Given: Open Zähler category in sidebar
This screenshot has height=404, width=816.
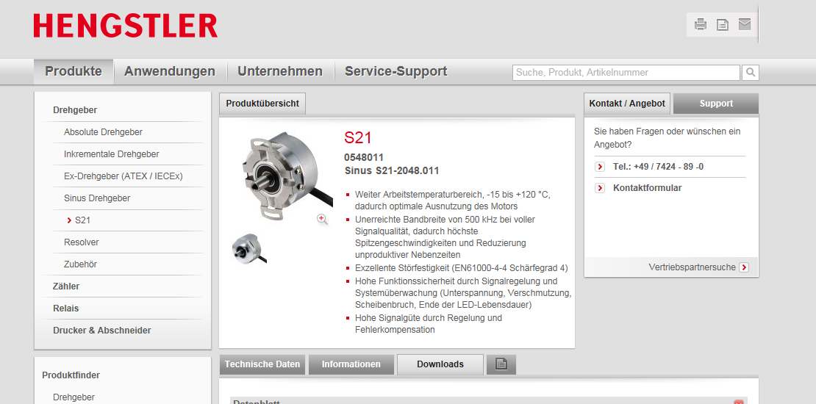Looking at the screenshot, I should point(66,286).
